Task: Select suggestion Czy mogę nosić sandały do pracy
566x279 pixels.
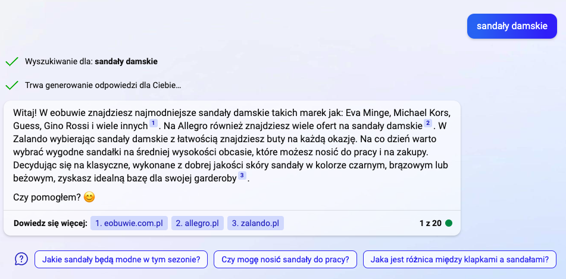Action: point(285,259)
